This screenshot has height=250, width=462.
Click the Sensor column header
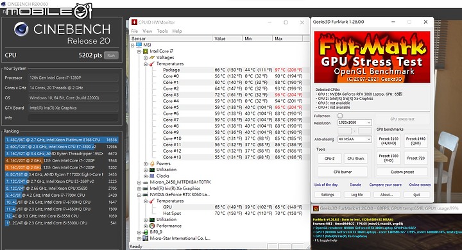click(x=171, y=38)
